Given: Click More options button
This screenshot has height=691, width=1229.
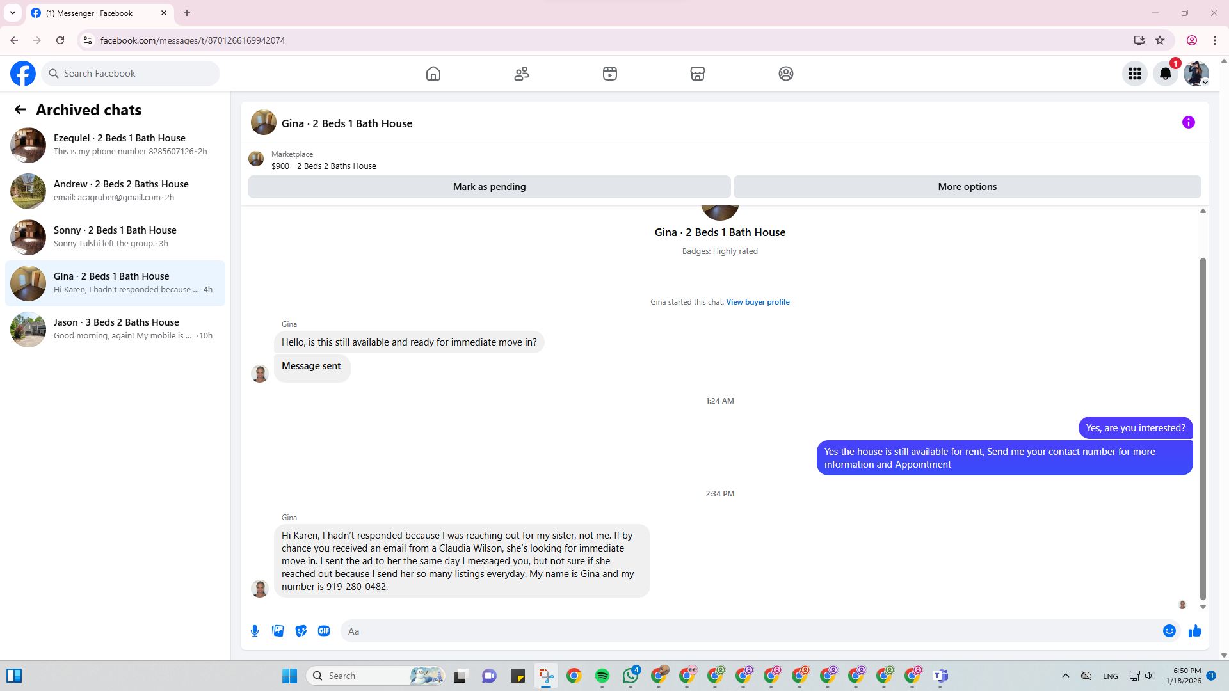Looking at the screenshot, I should coord(967,187).
